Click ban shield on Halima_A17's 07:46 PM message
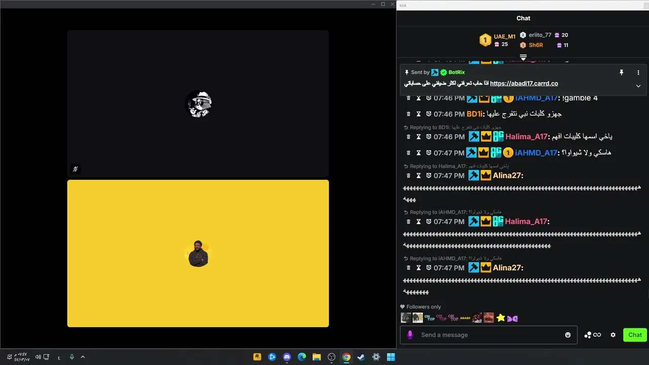 coord(428,137)
